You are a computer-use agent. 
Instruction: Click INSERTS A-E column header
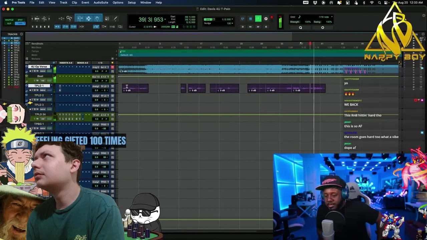tap(66, 63)
